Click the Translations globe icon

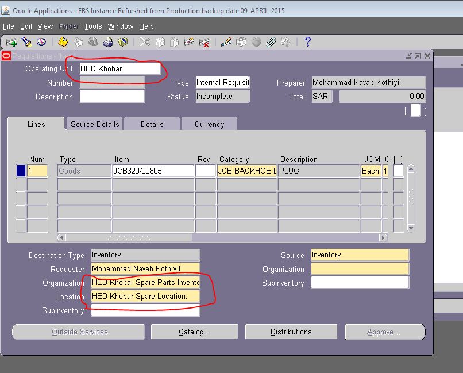coord(255,41)
